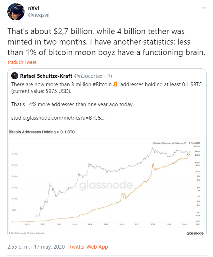Click the Twitter Web App source link
Image resolution: width=213 pixels, height=257 pixels.
click(89, 247)
